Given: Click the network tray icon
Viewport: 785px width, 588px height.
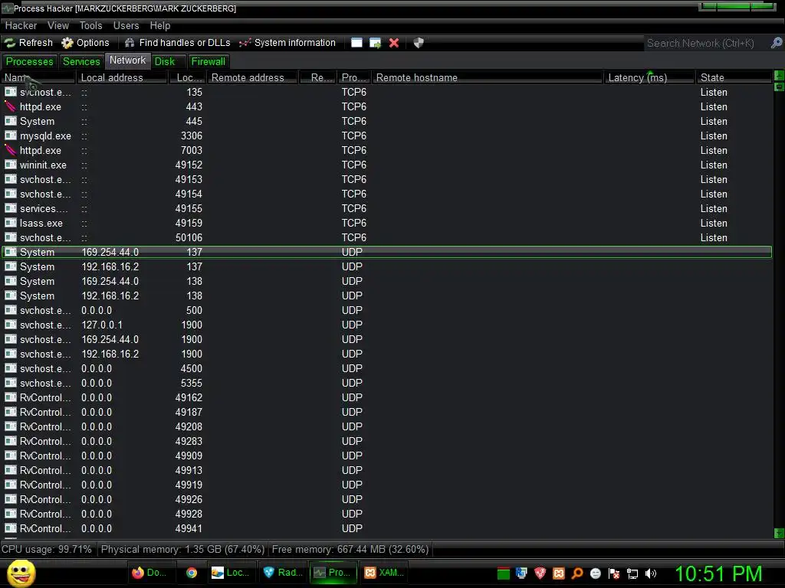Looking at the screenshot, I should (632, 573).
